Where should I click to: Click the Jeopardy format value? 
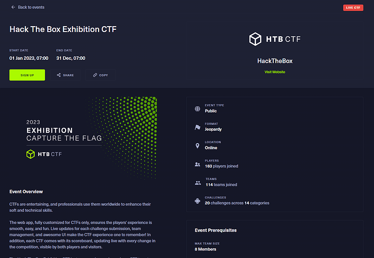click(x=213, y=129)
